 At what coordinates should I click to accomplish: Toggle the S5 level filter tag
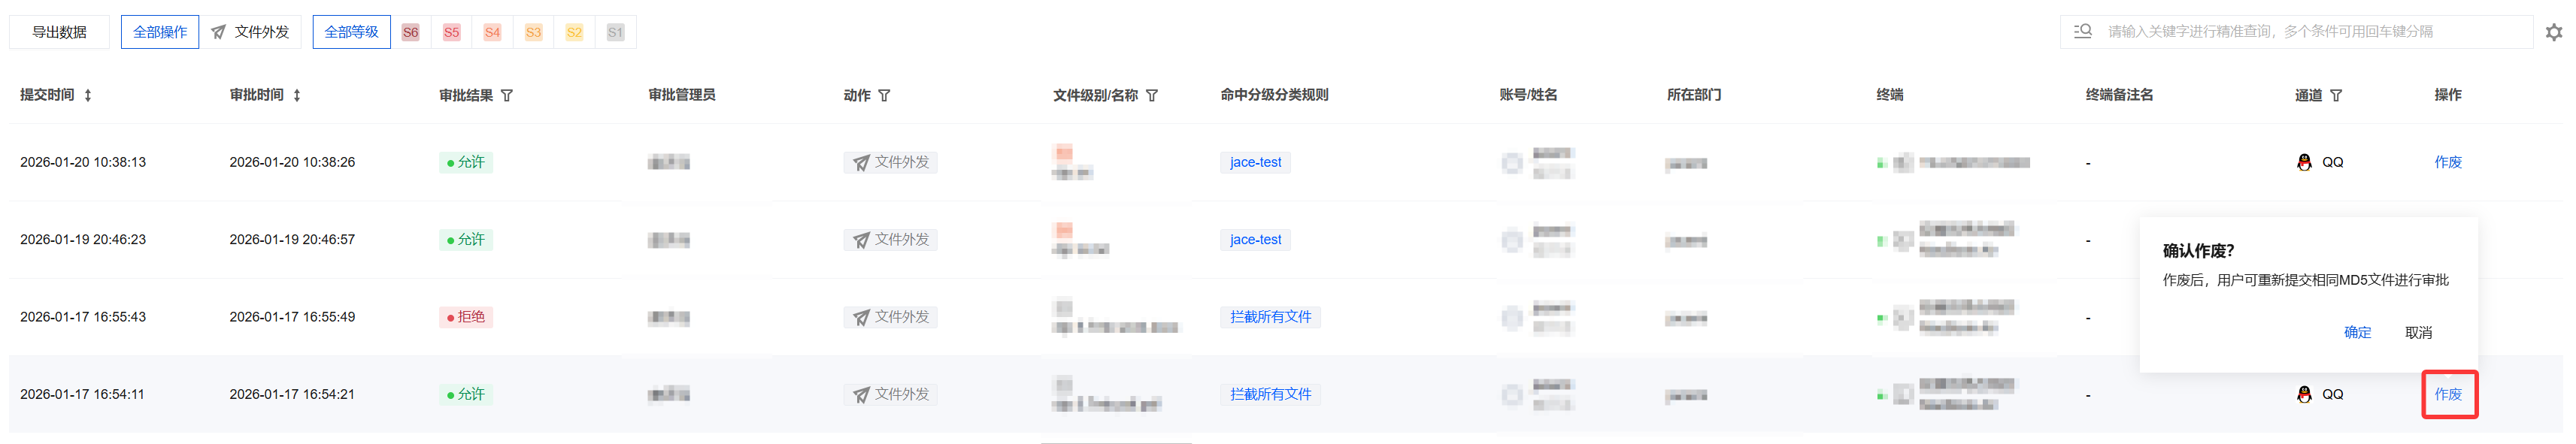click(451, 32)
